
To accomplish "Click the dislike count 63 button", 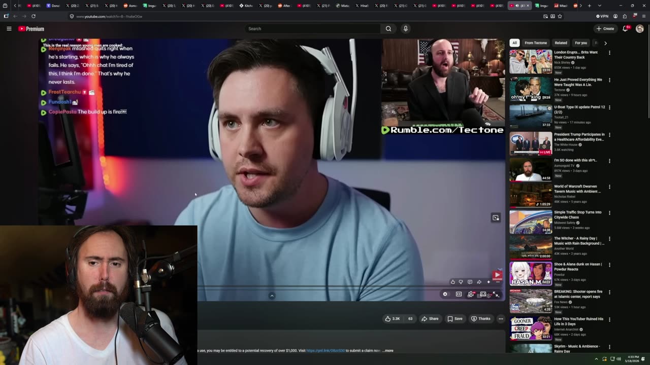I will pyautogui.click(x=410, y=318).
